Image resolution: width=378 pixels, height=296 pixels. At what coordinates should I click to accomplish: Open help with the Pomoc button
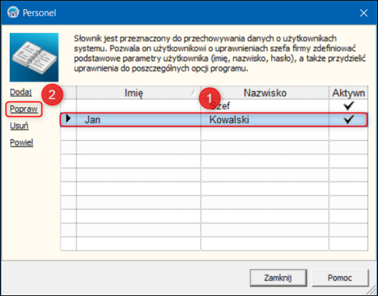point(340,278)
